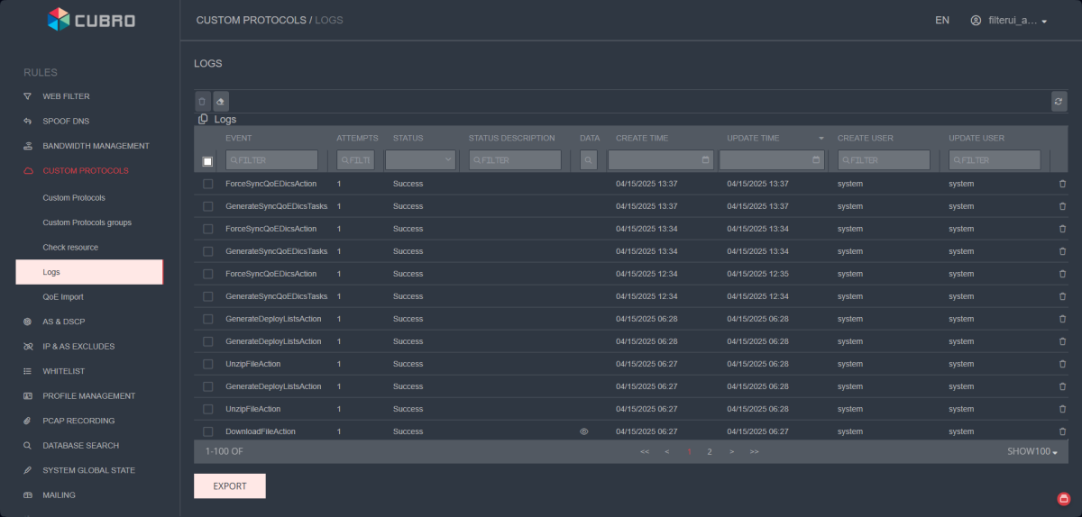Check the first GenerateSyncQoEDicsTasks row checkbox
The width and height of the screenshot is (1082, 517).
click(x=207, y=206)
